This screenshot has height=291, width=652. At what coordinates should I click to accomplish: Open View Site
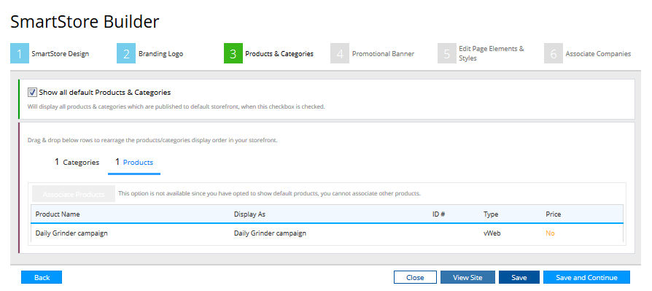click(467, 277)
